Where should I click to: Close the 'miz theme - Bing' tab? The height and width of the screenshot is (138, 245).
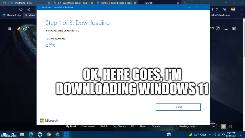tap(49, 3)
